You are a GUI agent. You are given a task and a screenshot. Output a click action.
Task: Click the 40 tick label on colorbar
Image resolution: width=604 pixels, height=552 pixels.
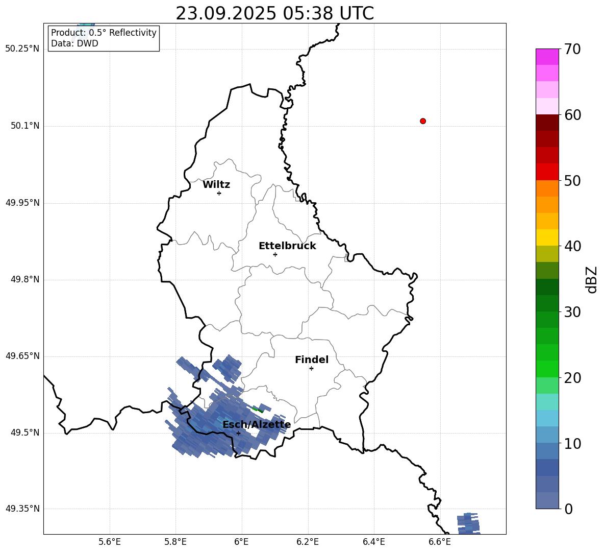[x=572, y=246]
